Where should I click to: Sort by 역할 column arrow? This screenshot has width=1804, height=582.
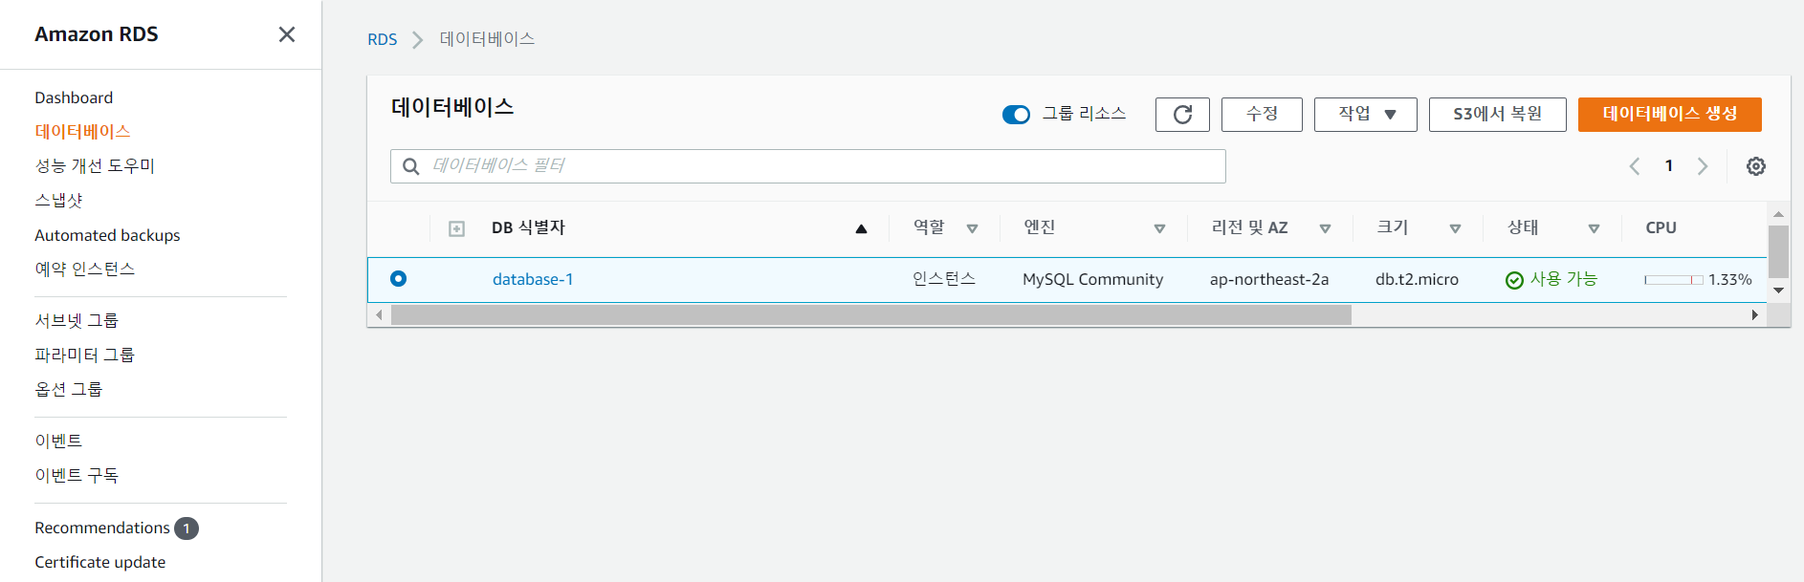click(x=972, y=228)
